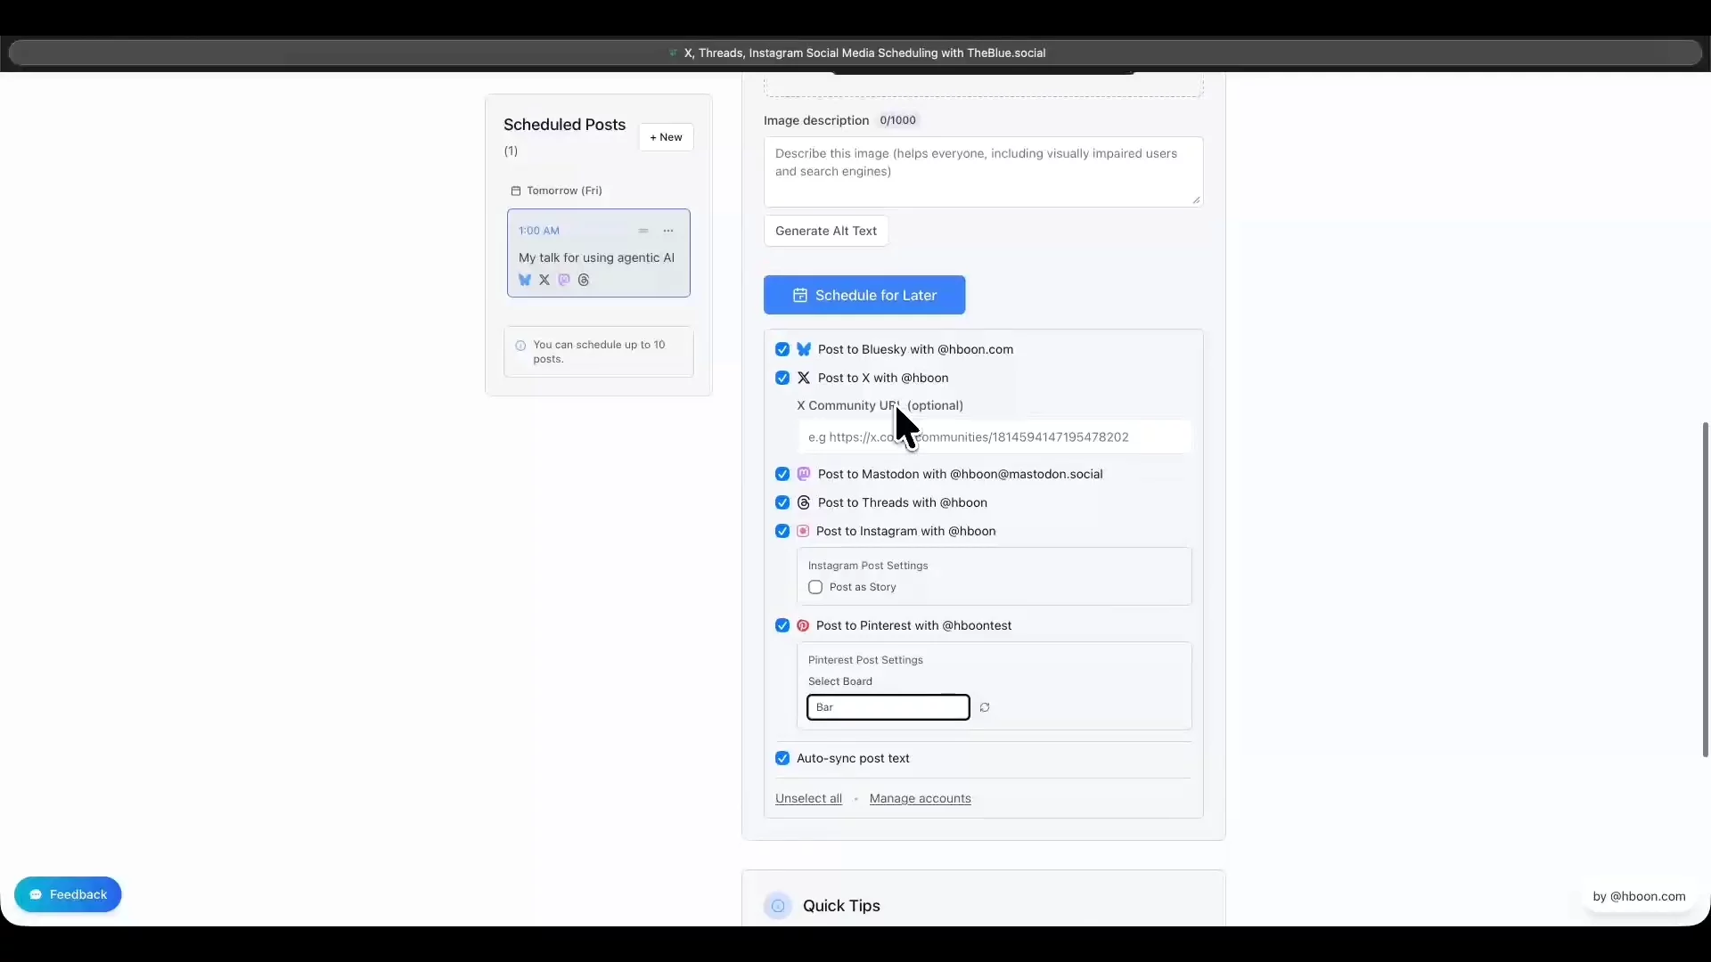This screenshot has height=962, width=1711.
Task: Click the drag handle on the scheduled post
Action: pyautogui.click(x=643, y=231)
